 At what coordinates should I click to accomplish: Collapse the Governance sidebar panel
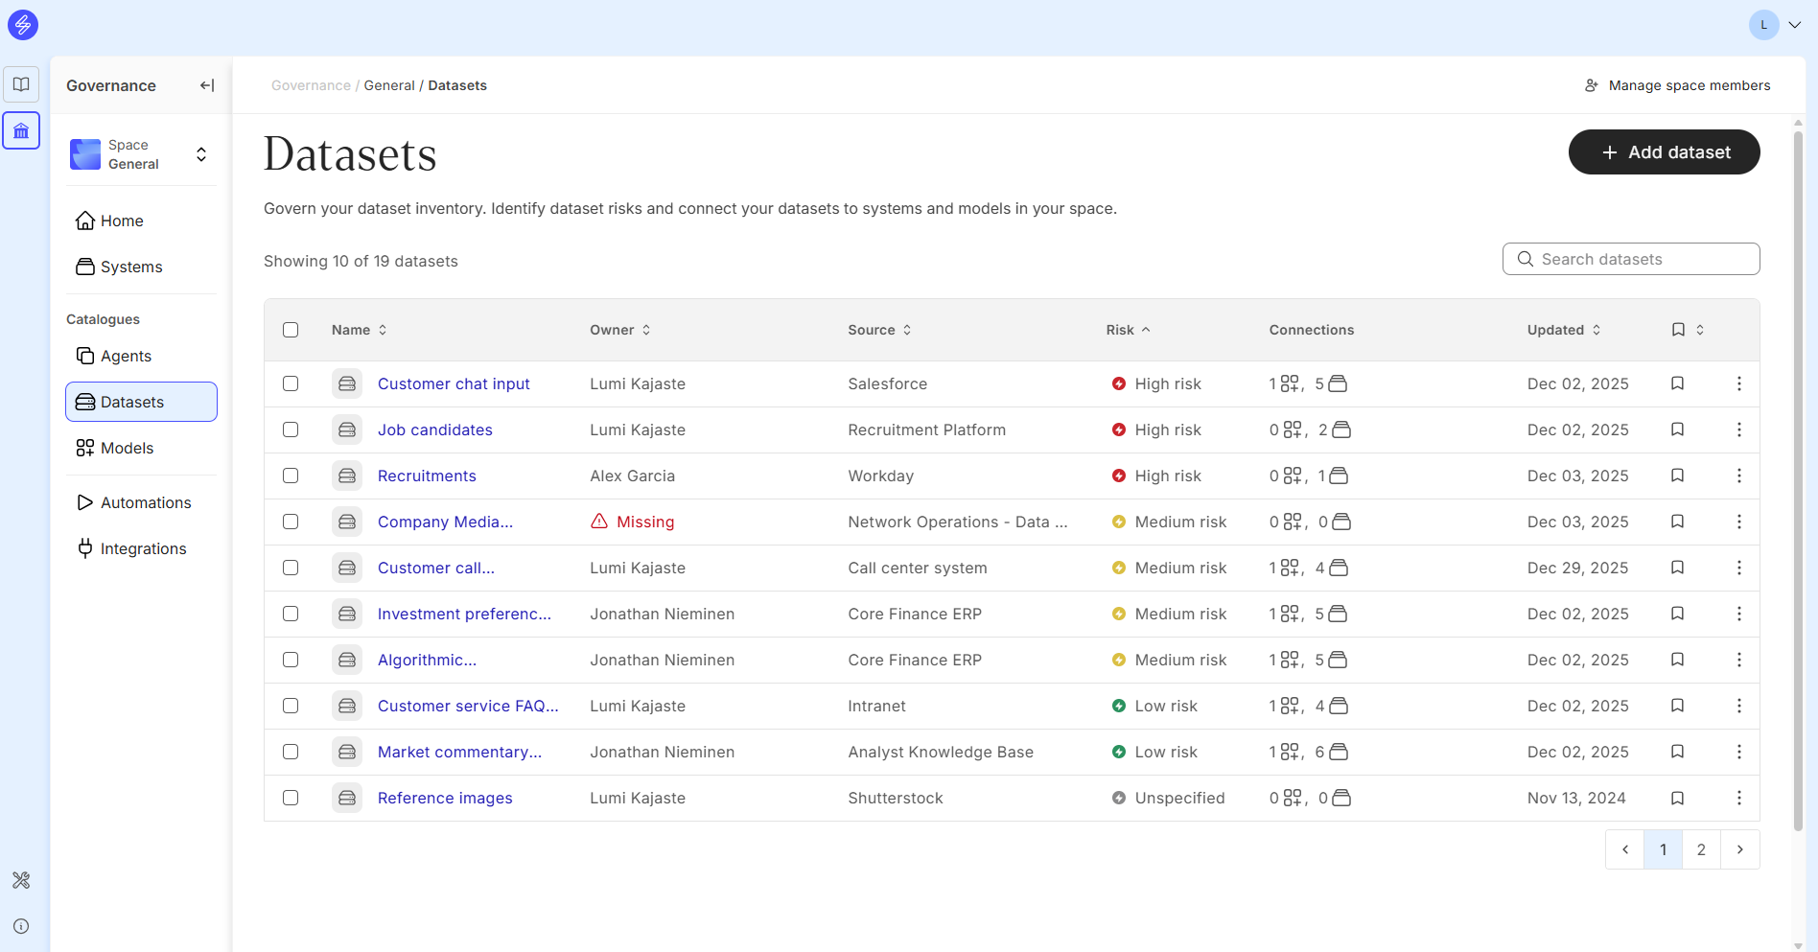tap(206, 85)
